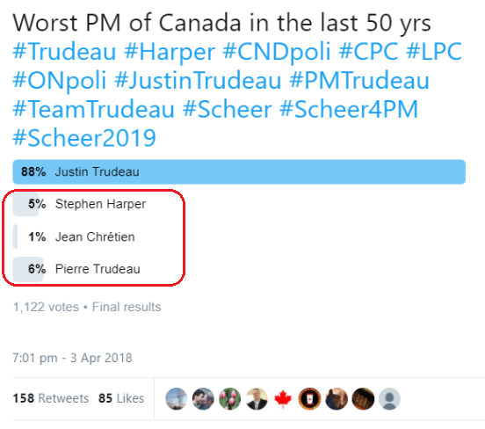The width and height of the screenshot is (485, 429).
Task: Open the round red badge avatar
Action: point(309,398)
